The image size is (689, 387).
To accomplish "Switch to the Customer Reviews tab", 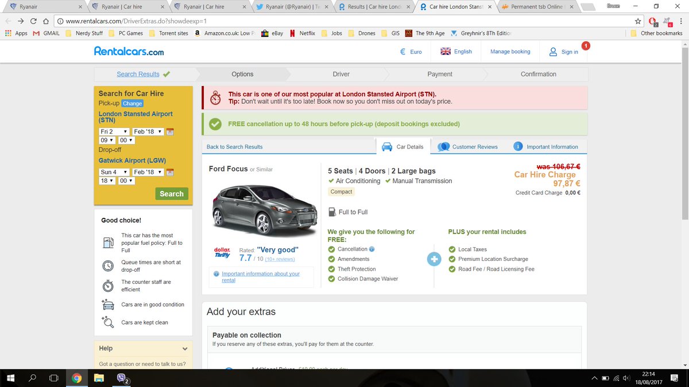I will coord(468,147).
